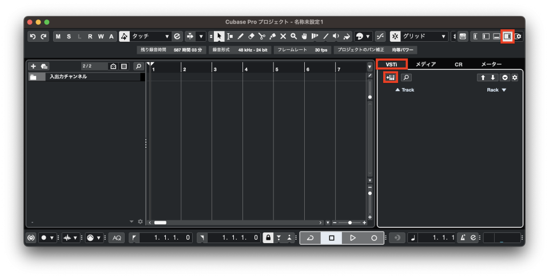
Task: Toggle the Snap on/off button beside グリッド
Action: [x=395, y=37]
